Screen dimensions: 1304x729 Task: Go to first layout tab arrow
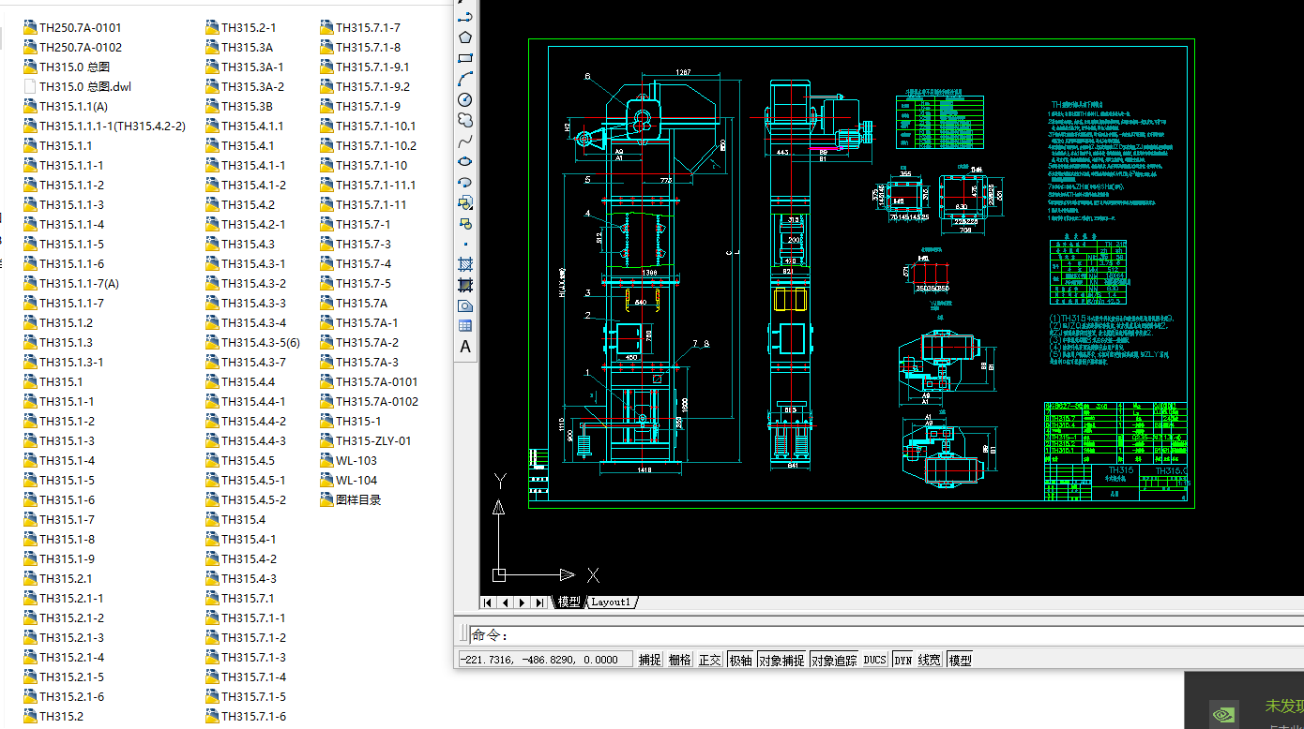tap(488, 603)
